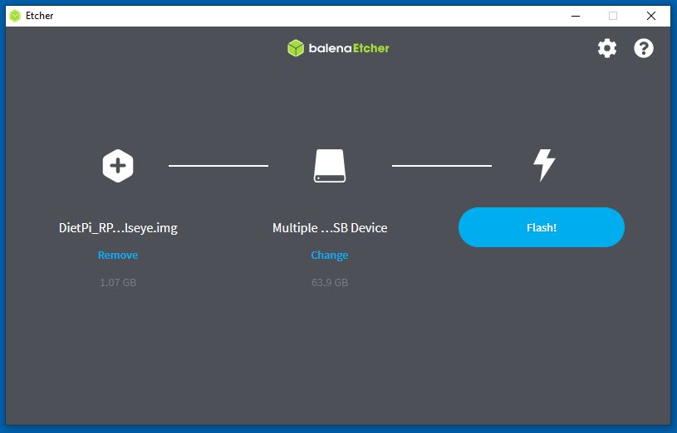Click the DietPi_RP...lseye.img file name
677x433 pixels.
point(118,228)
